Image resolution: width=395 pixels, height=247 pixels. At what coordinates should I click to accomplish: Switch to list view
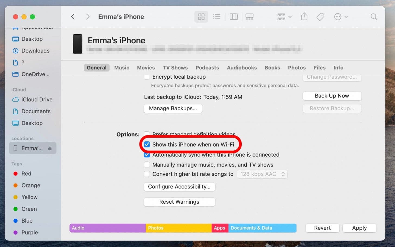pos(217,17)
